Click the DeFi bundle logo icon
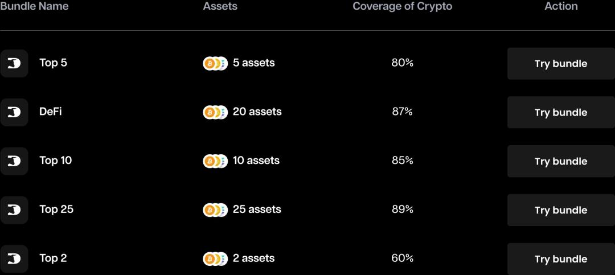The image size is (615, 275). coord(14,112)
